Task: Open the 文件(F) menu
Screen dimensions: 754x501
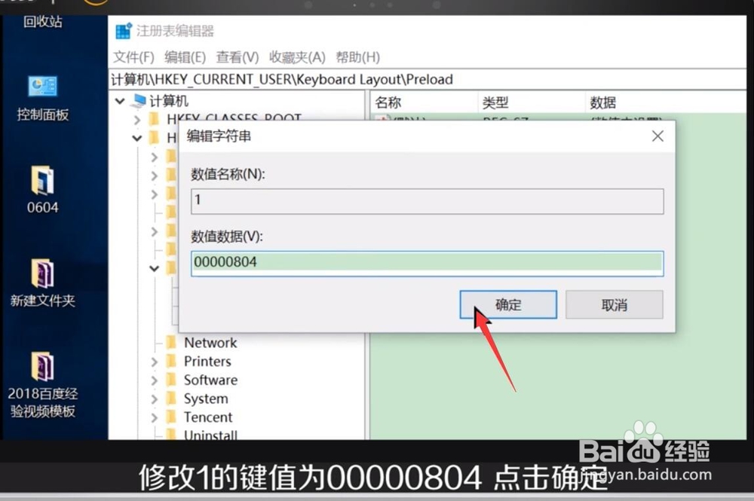Action: click(133, 57)
